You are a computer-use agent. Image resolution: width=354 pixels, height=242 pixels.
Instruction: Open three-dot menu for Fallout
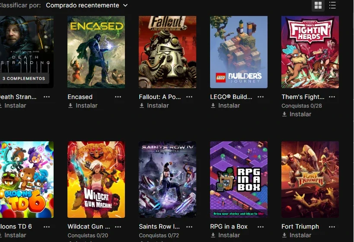pyautogui.click(x=189, y=97)
